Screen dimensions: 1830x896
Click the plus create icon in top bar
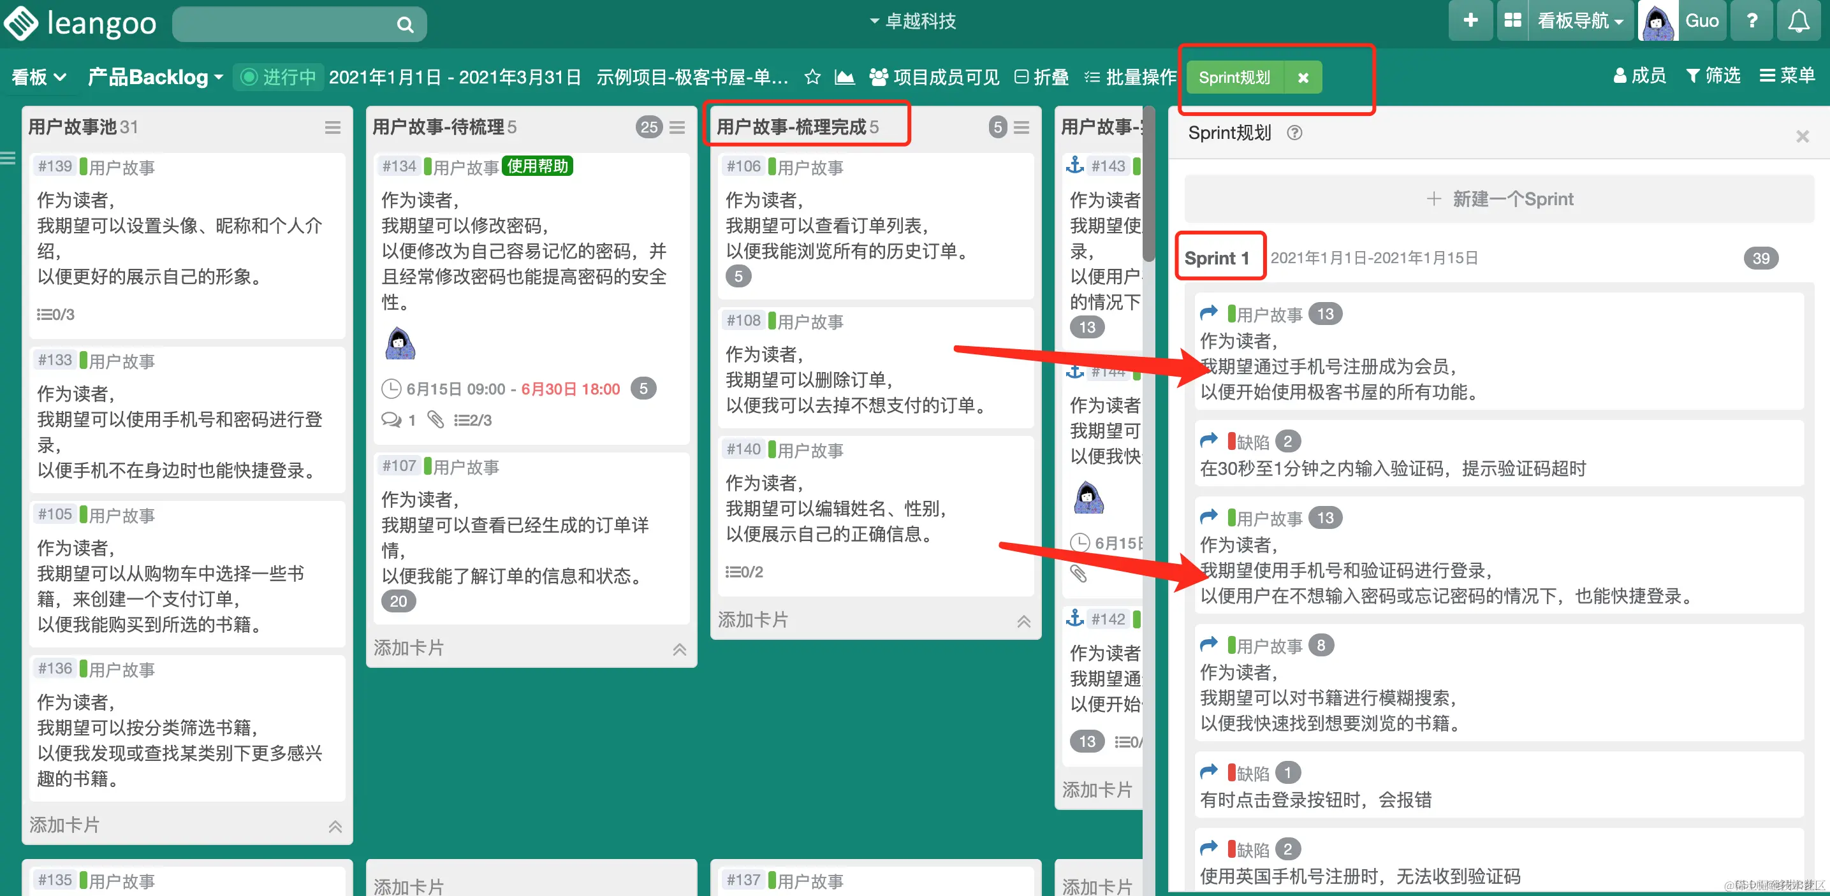(x=1470, y=21)
